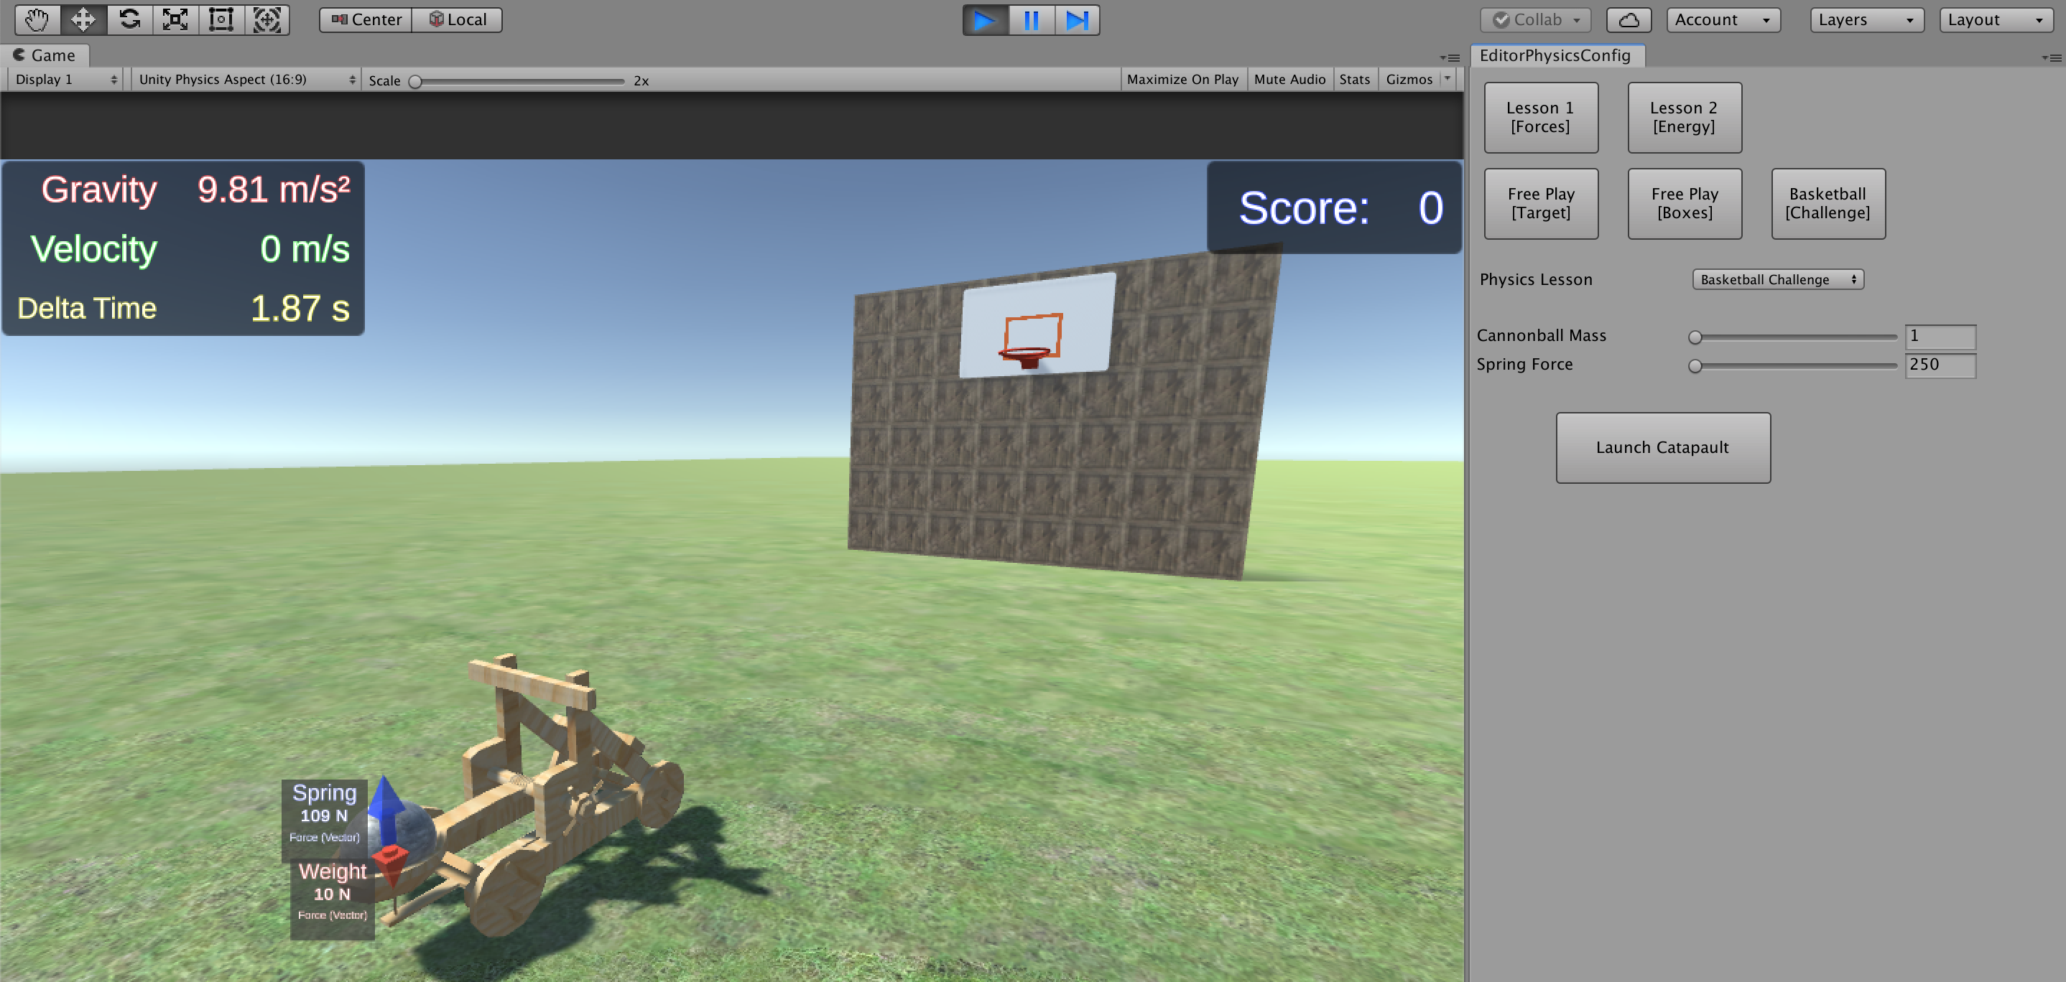This screenshot has width=2066, height=982.
Task: Click the Spring Force slider
Action: 1793,365
